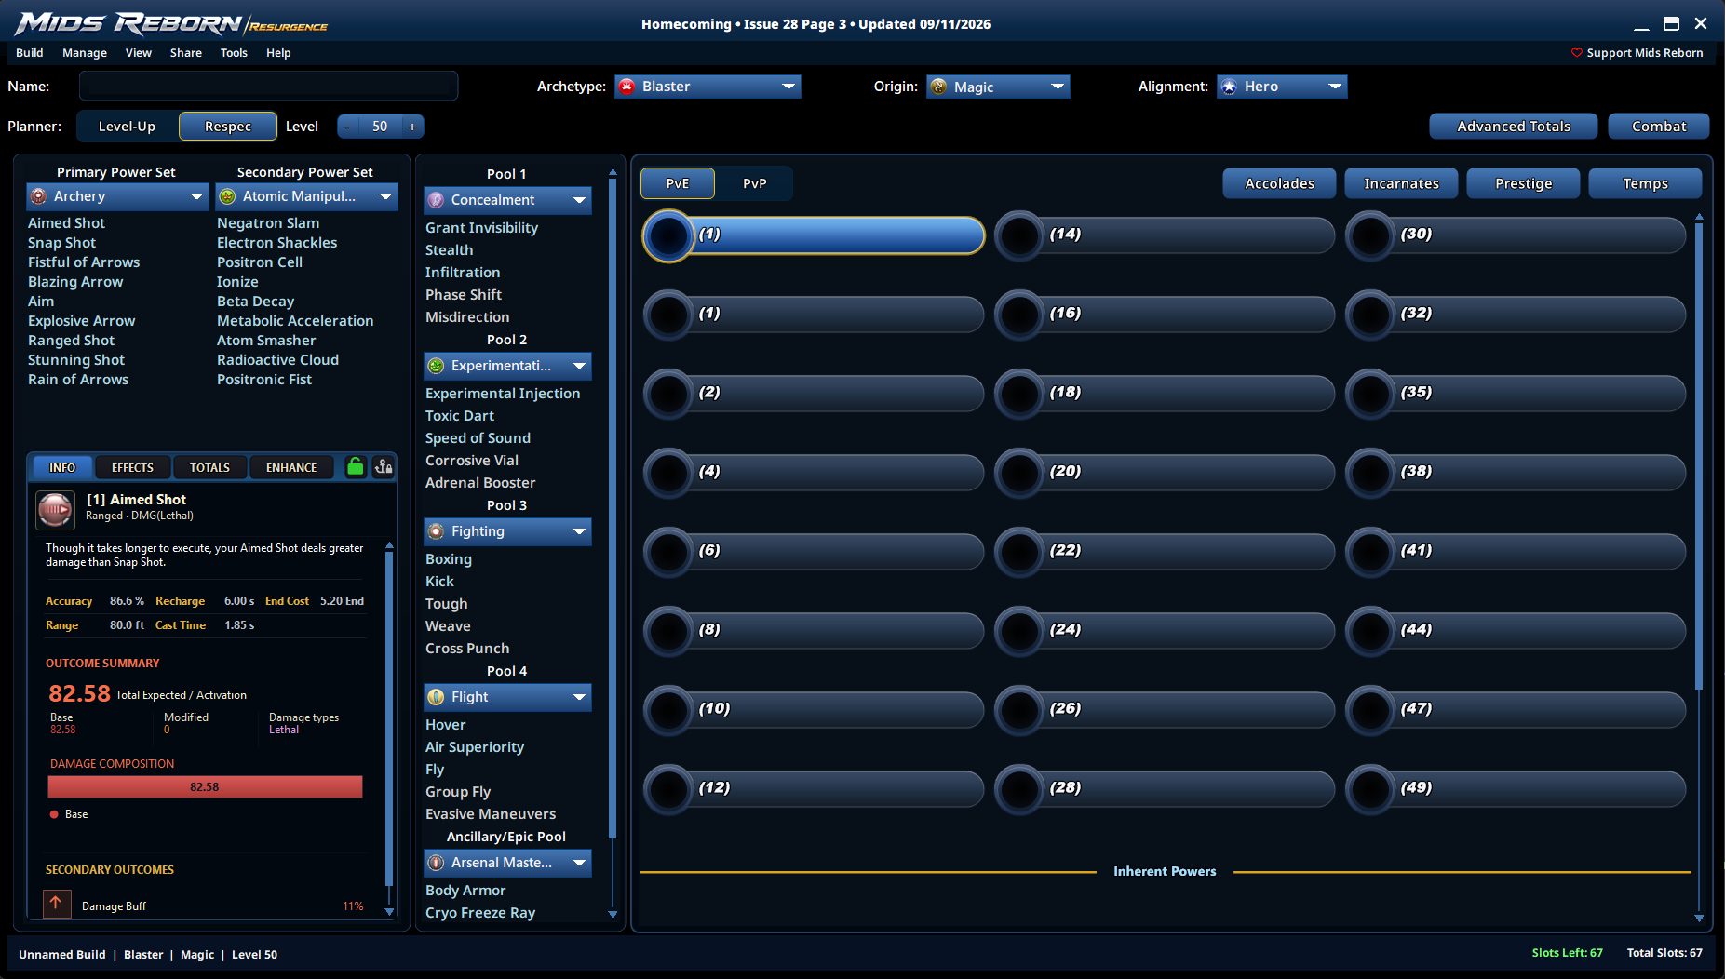Switch to the ENHANCE tab
This screenshot has width=1725, height=979.
(x=291, y=467)
